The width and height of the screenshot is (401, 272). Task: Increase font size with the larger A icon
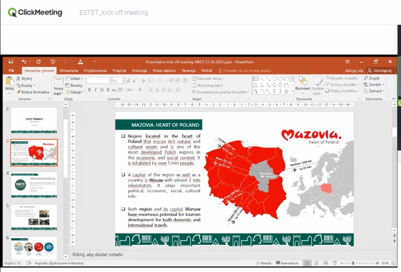coord(128,81)
